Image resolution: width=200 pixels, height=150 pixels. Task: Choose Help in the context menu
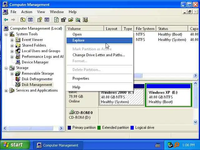[x=99, y=87]
